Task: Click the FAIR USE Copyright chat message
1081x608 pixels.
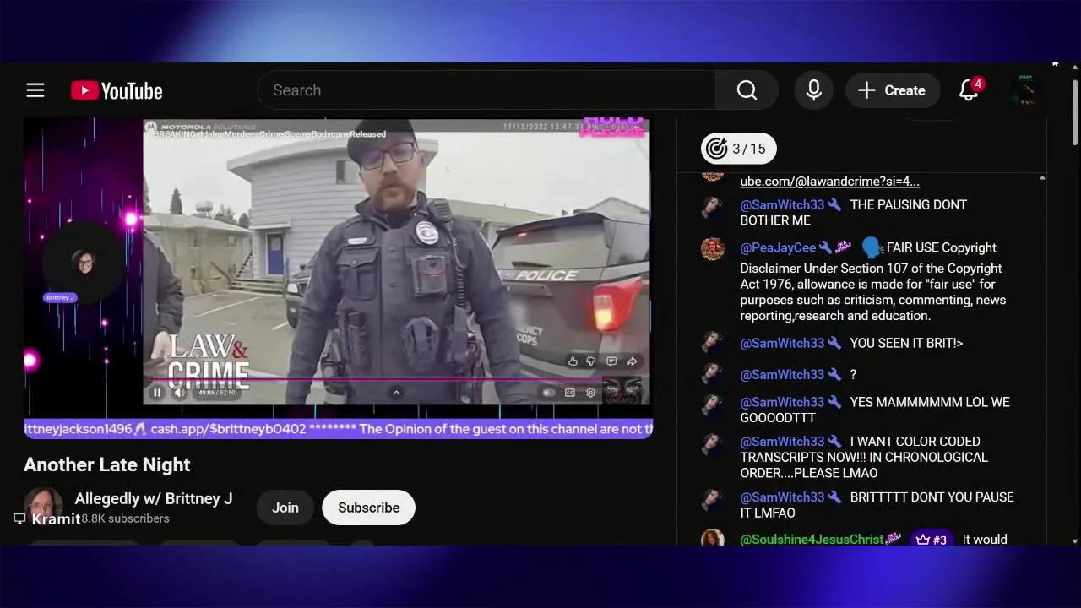Action: (x=873, y=282)
